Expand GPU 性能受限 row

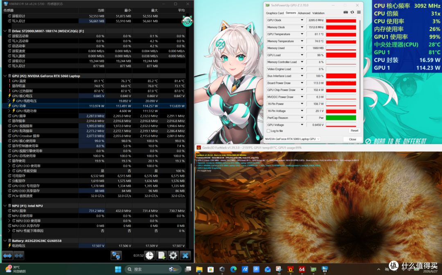tap(9, 171)
